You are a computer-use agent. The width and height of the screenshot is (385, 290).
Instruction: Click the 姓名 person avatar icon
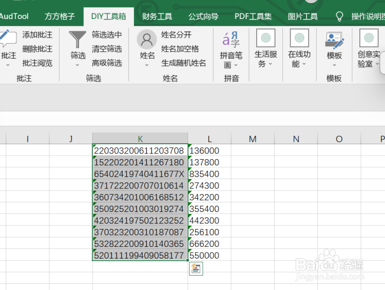147,40
